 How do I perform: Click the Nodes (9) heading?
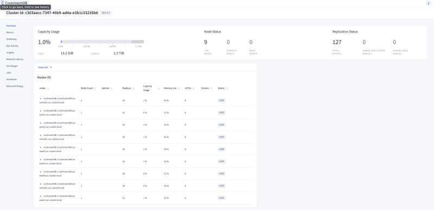(44, 77)
